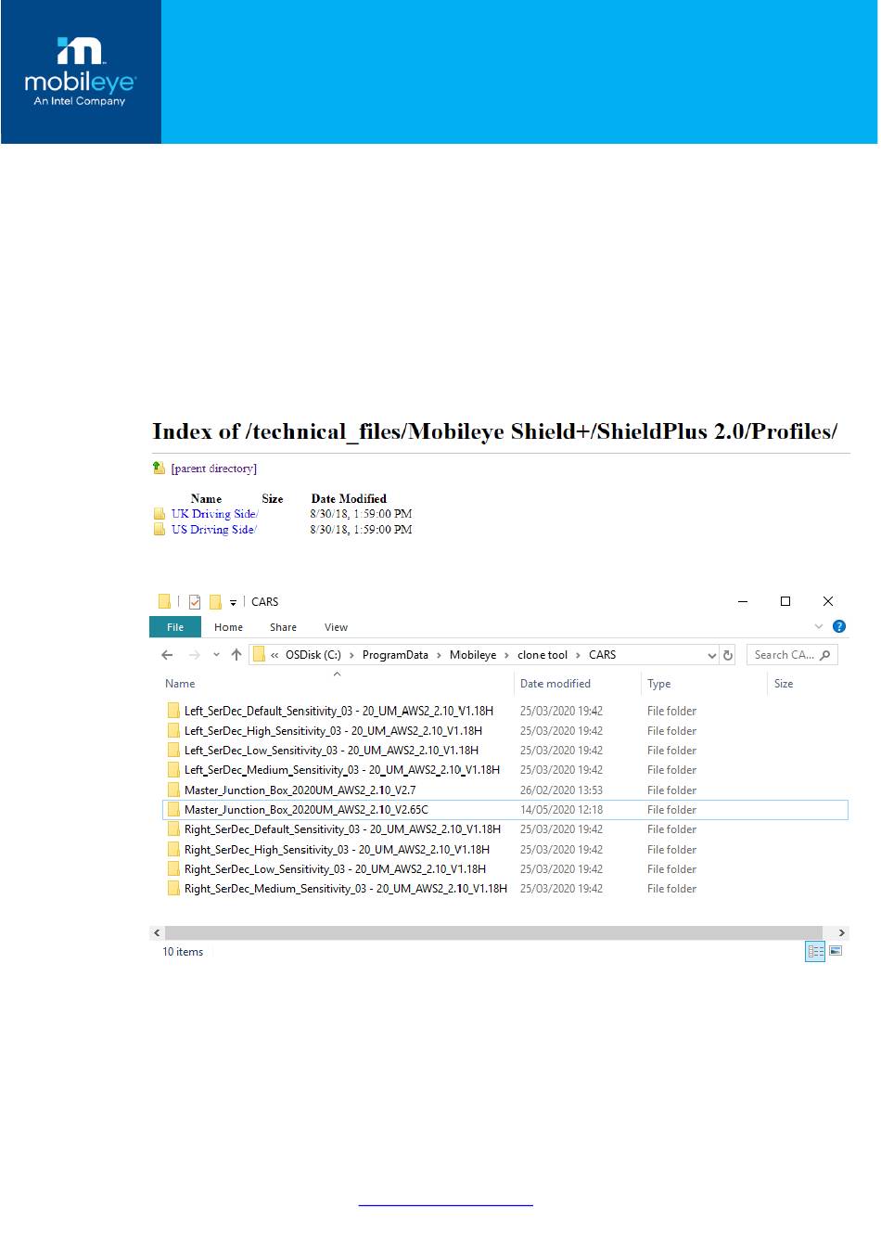Open the Customize Quick Access Toolbar dropdown
The image size is (881, 1246).
[233, 603]
